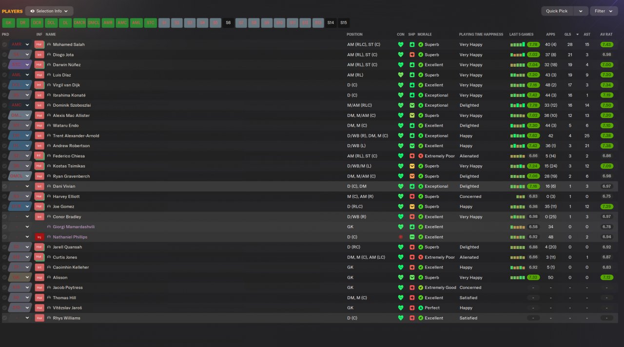
Task: Toggle the picked checkmark for Mohamed Salah
Action: click(5, 44)
